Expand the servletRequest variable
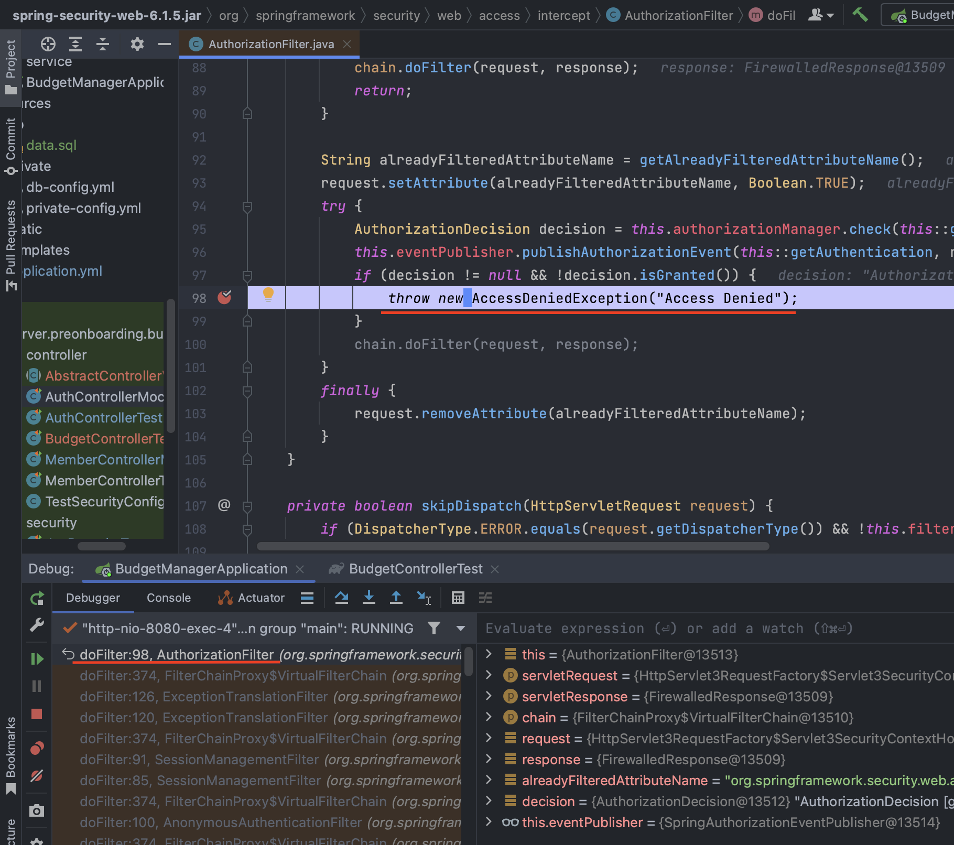The image size is (954, 845). [489, 675]
